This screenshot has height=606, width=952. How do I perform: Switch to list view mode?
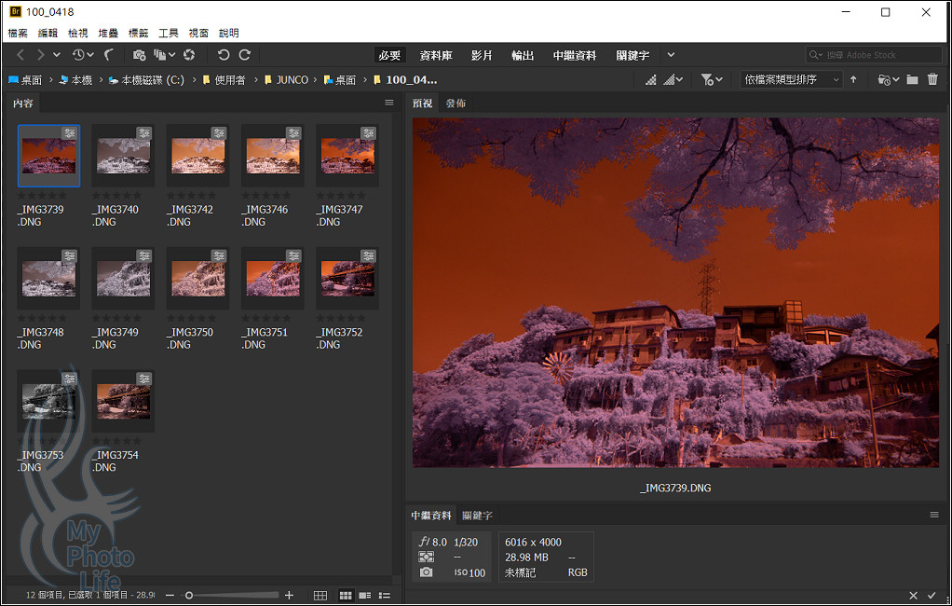coord(385,595)
